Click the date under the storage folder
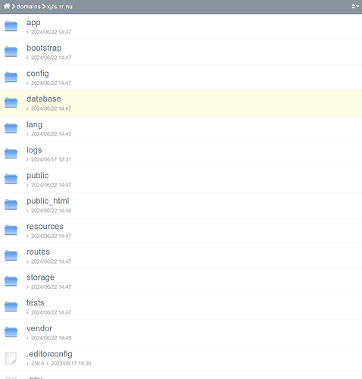The width and height of the screenshot is (362, 379). tap(51, 287)
